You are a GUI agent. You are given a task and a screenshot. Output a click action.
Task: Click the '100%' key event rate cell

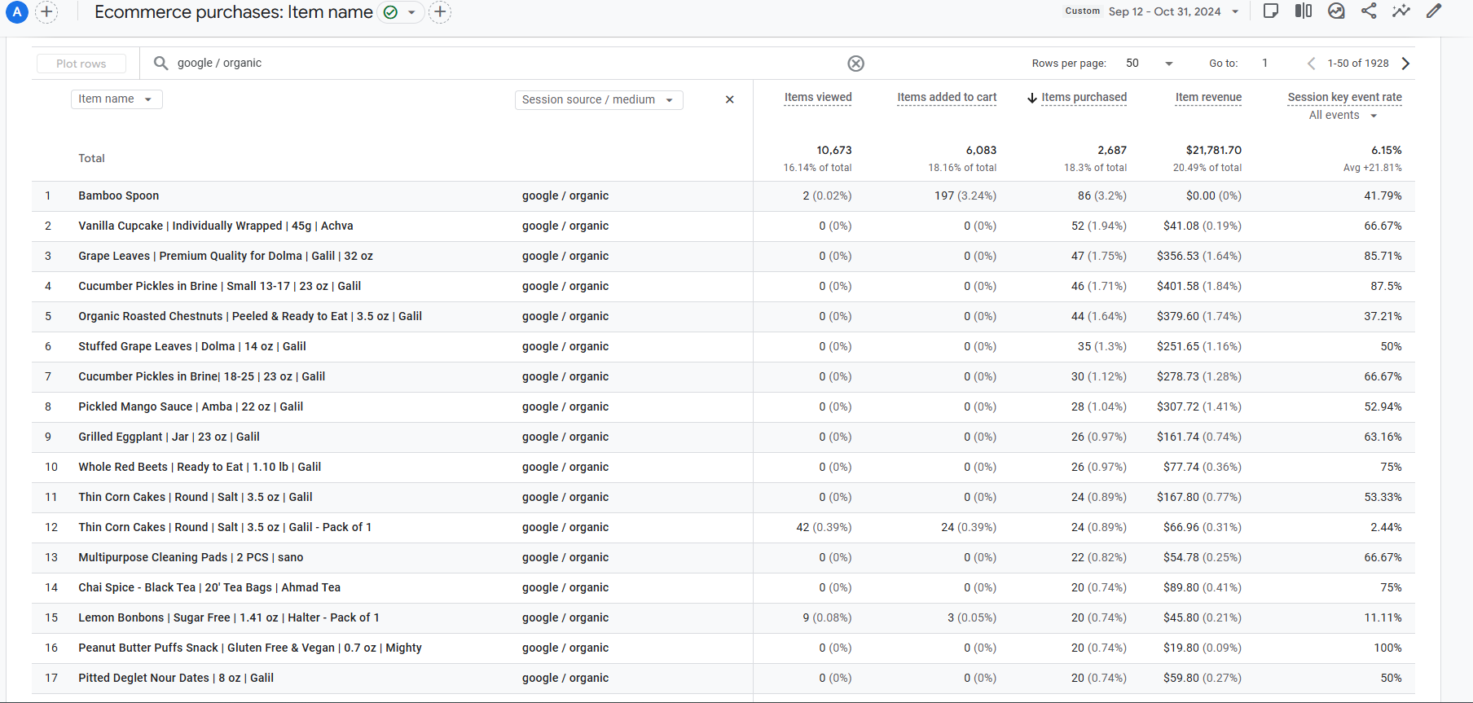click(x=1387, y=648)
